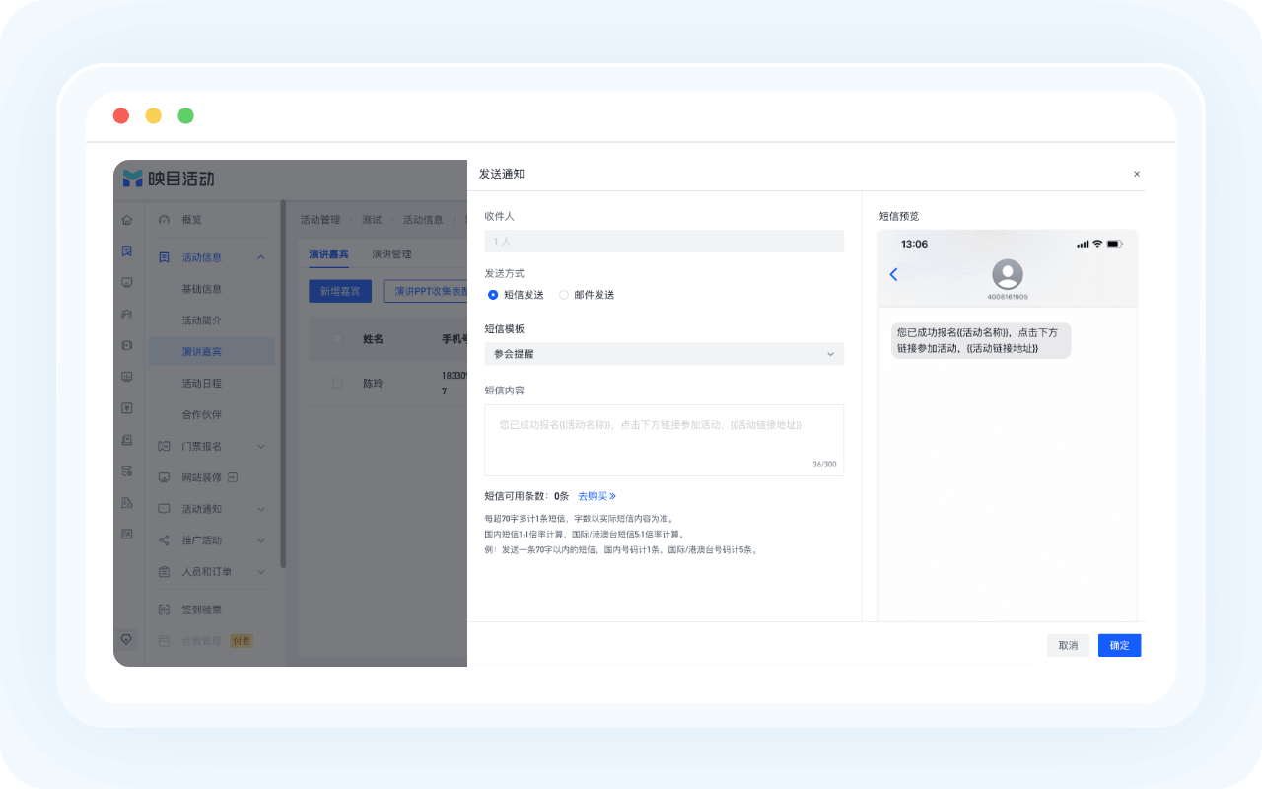Click the highlighted blue bookmark icon in the narrow rail
The image size is (1262, 789).
point(127,251)
